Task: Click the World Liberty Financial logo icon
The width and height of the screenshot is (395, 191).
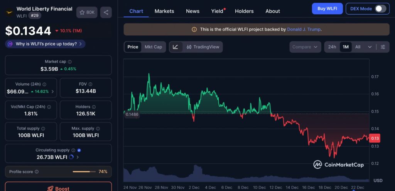Action: (9, 12)
